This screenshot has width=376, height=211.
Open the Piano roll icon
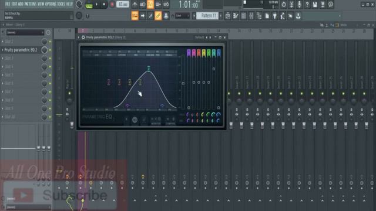click(236, 16)
